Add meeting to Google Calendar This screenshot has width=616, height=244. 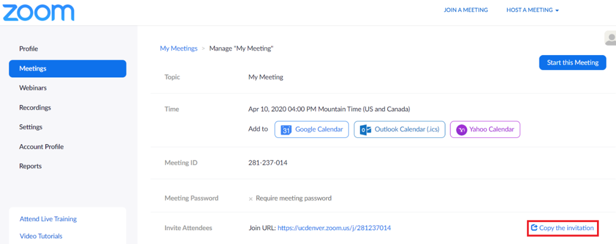(x=312, y=129)
